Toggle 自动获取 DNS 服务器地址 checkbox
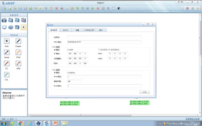202x126 pixels. click(x=99, y=50)
